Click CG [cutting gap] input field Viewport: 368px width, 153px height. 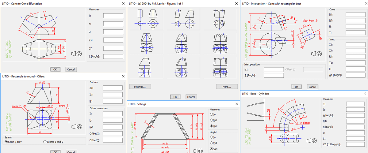[355, 144]
